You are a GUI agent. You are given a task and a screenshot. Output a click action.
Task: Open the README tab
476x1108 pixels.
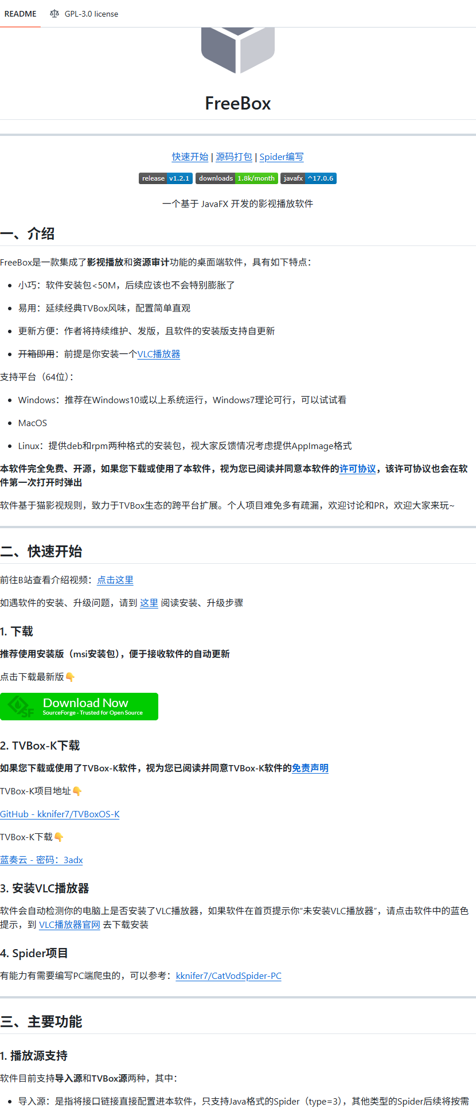click(x=20, y=14)
